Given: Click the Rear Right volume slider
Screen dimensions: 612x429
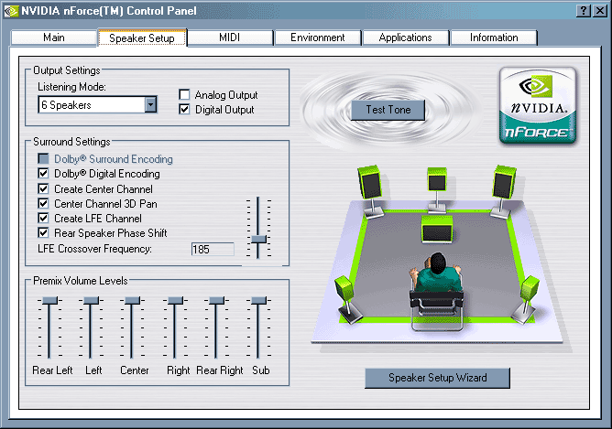Looking at the screenshot, I should 216,300.
